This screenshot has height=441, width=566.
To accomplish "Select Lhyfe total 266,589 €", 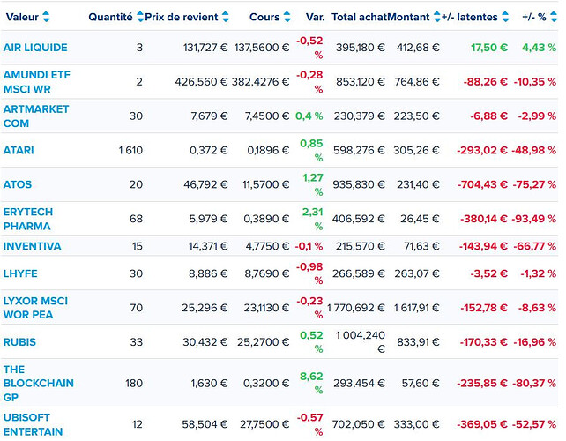I will (359, 273).
